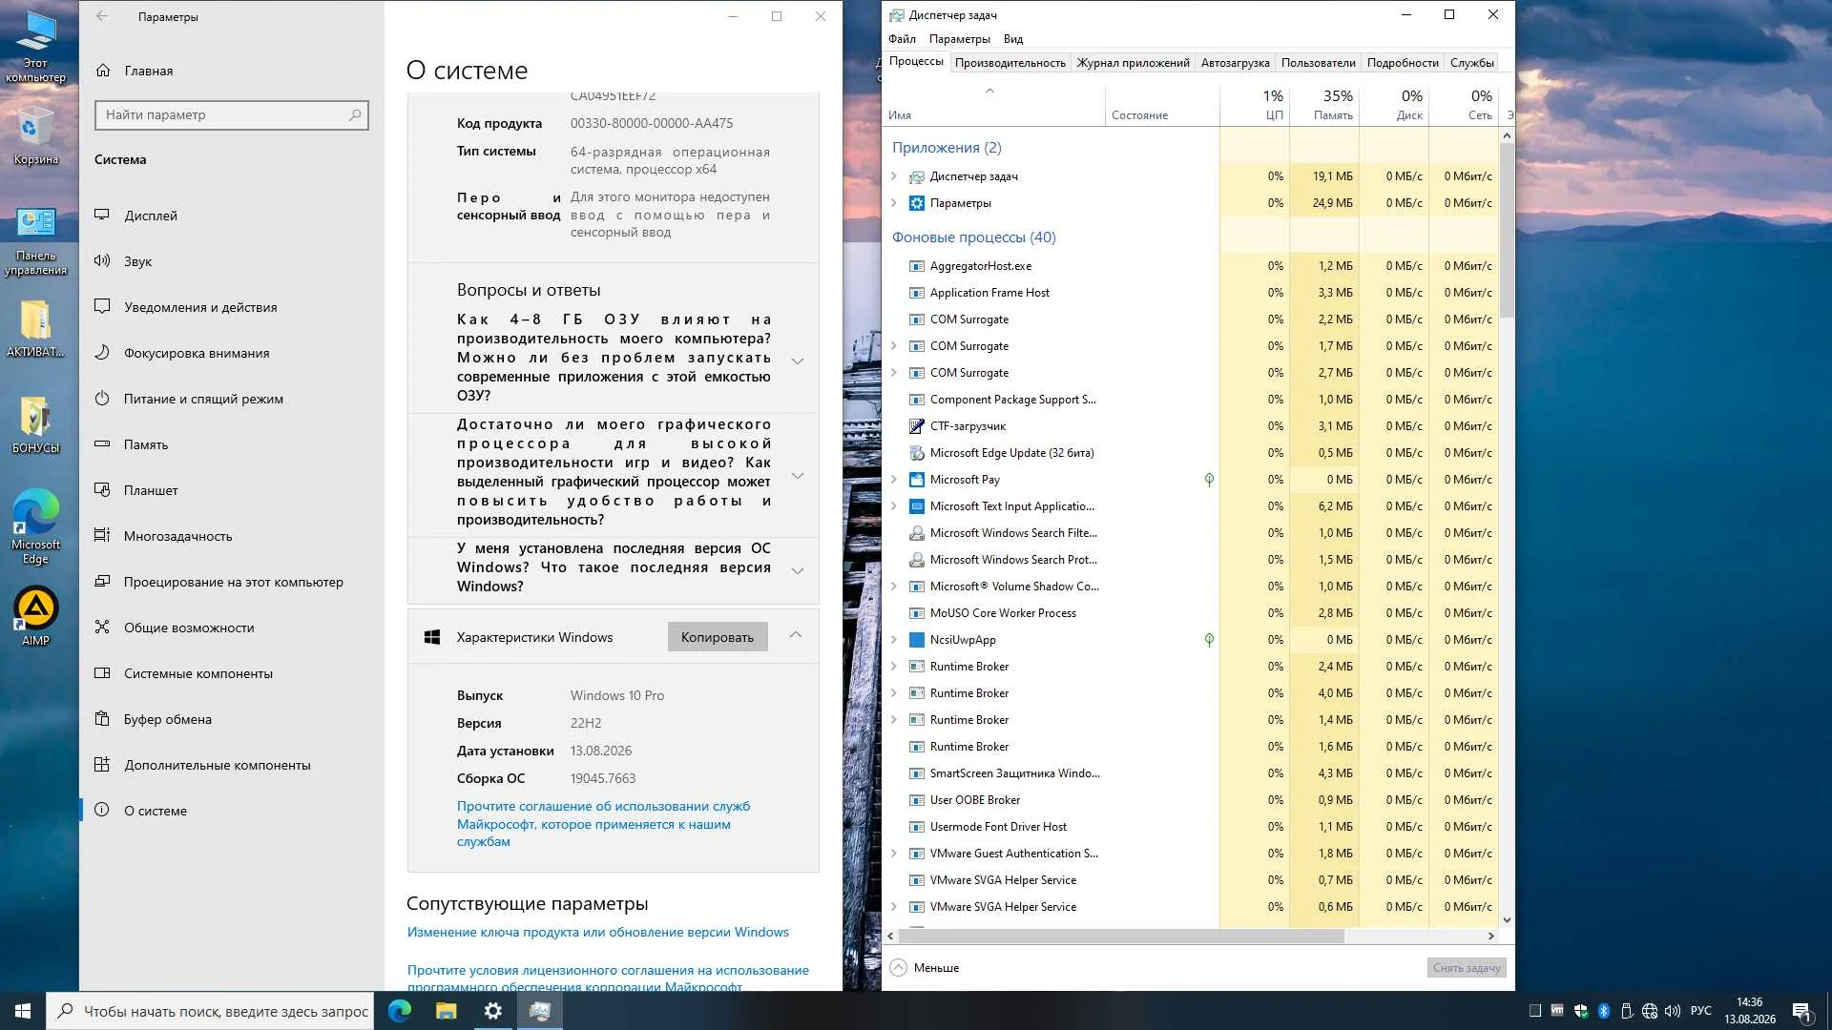
Task: Open the About (О системе) info icon
Action: (102, 810)
